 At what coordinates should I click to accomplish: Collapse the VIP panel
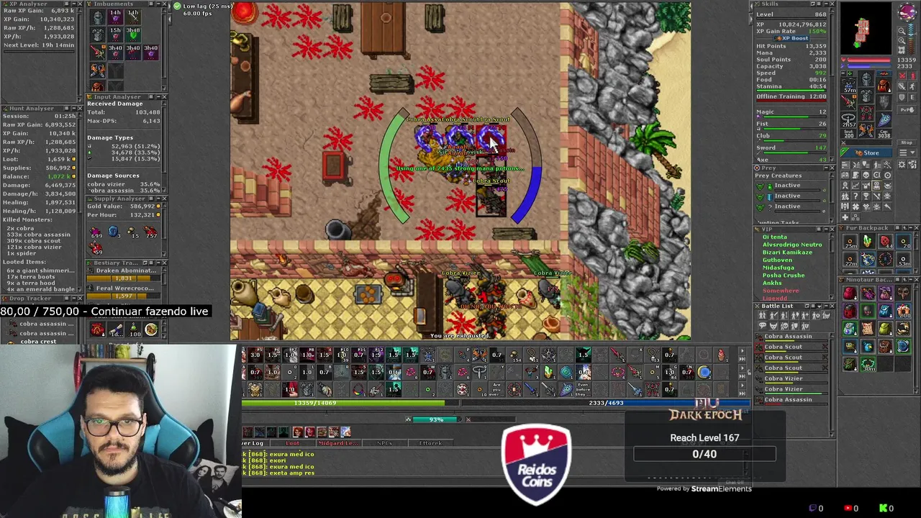pyautogui.click(x=826, y=230)
